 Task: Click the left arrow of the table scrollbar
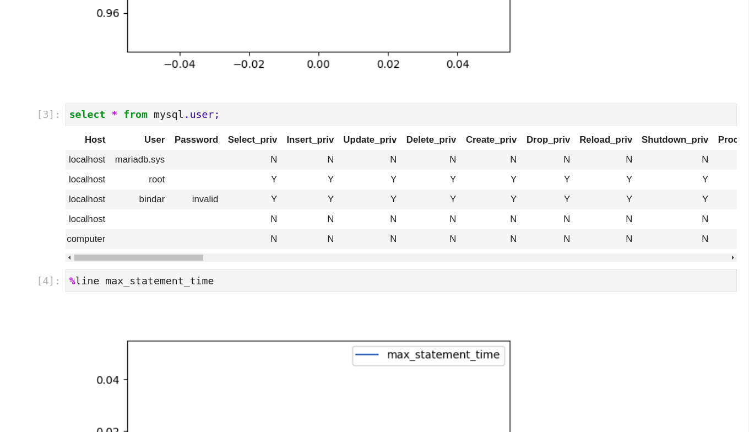click(69, 258)
